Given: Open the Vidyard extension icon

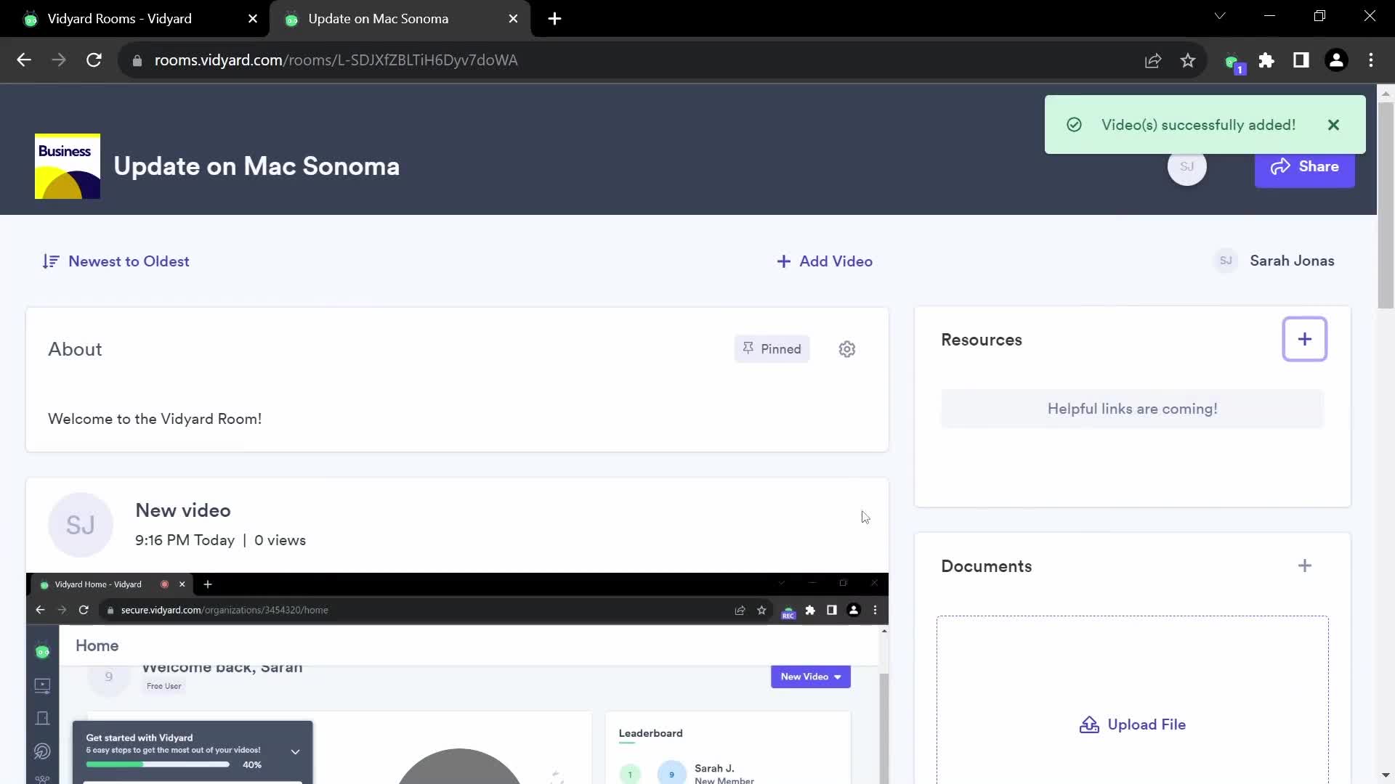Looking at the screenshot, I should (1234, 62).
